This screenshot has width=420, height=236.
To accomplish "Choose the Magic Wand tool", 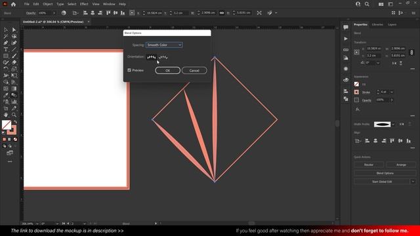I will click(6, 37).
